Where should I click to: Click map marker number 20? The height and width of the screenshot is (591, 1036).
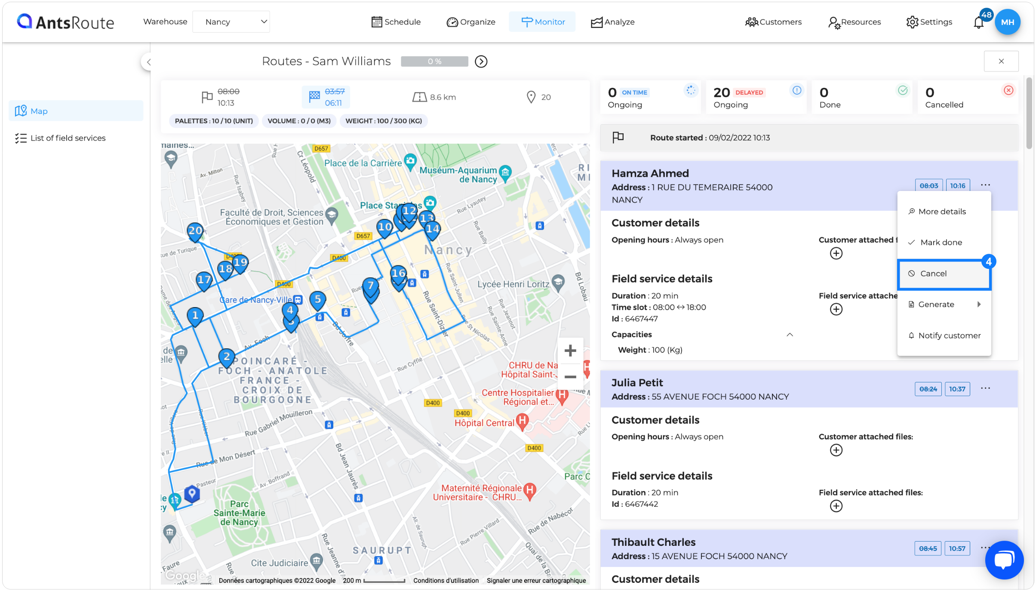195,232
